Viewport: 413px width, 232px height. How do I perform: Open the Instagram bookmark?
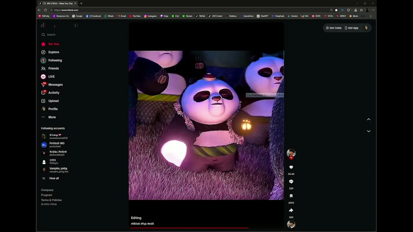pyautogui.click(x=150, y=16)
